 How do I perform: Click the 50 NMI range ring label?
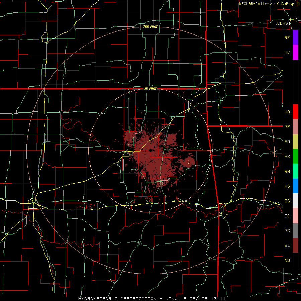(150, 89)
